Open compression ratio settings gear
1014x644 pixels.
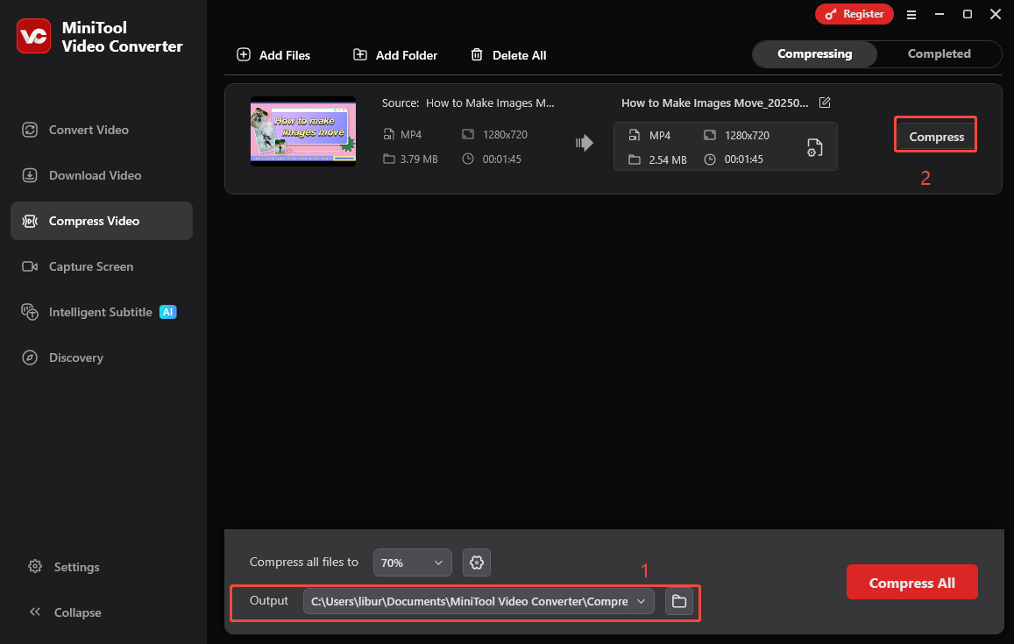point(476,563)
